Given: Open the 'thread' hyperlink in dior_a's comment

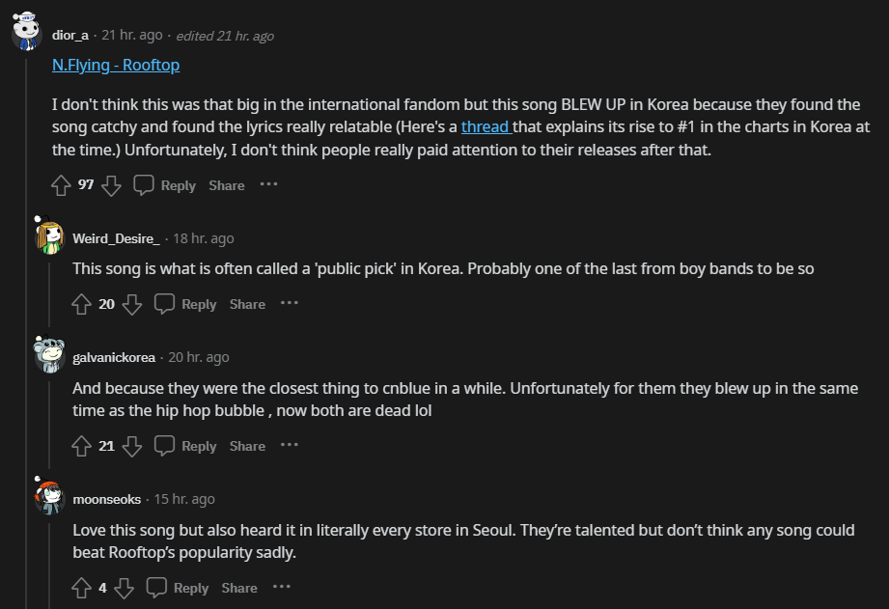Looking at the screenshot, I should pyautogui.click(x=484, y=126).
